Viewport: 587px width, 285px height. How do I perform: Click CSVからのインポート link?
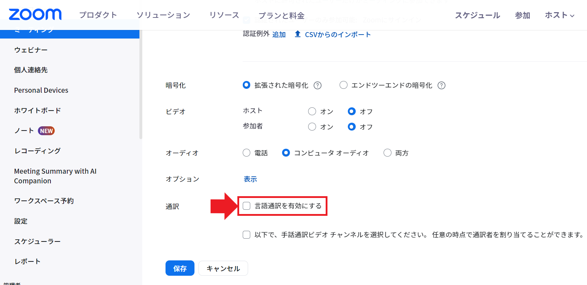pyautogui.click(x=337, y=34)
